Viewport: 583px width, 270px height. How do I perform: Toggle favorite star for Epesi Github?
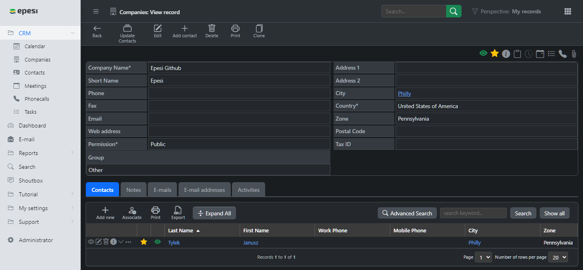tap(494, 53)
